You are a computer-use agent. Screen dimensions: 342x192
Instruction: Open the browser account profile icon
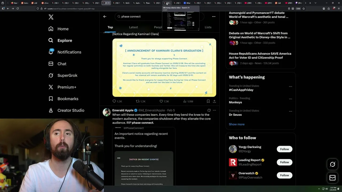(324, 9)
